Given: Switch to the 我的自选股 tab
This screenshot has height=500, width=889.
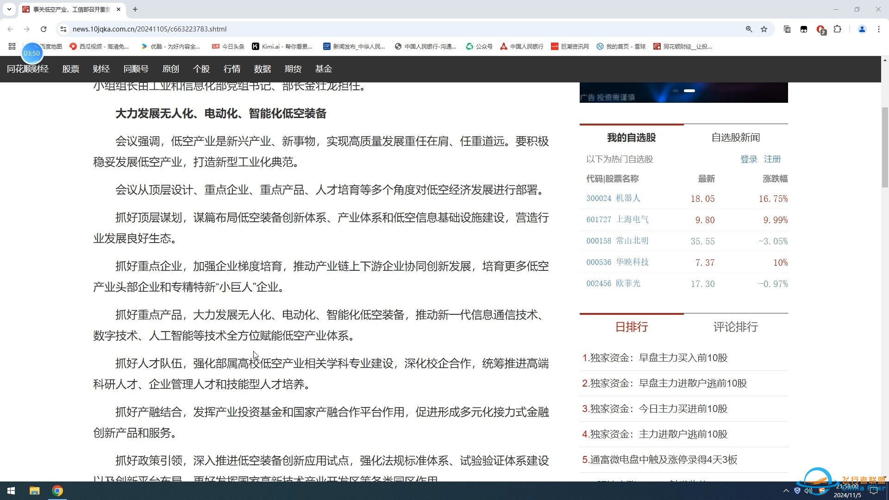Looking at the screenshot, I should (632, 137).
